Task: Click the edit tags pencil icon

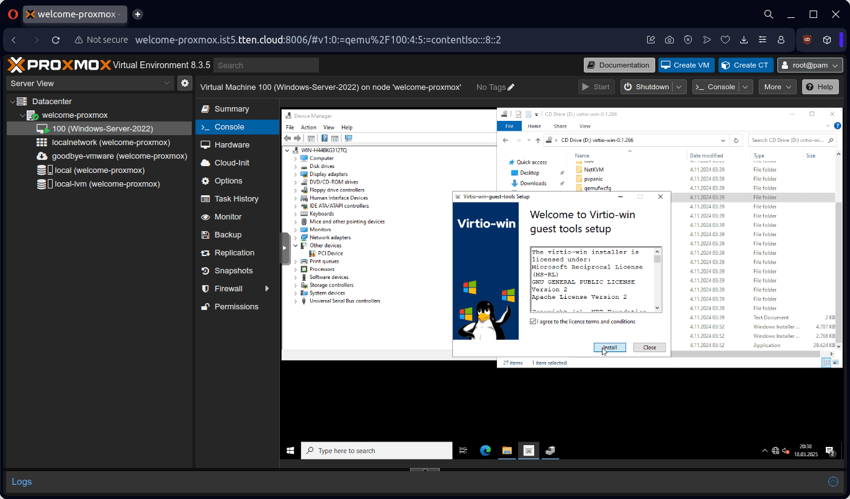Action: coord(511,87)
